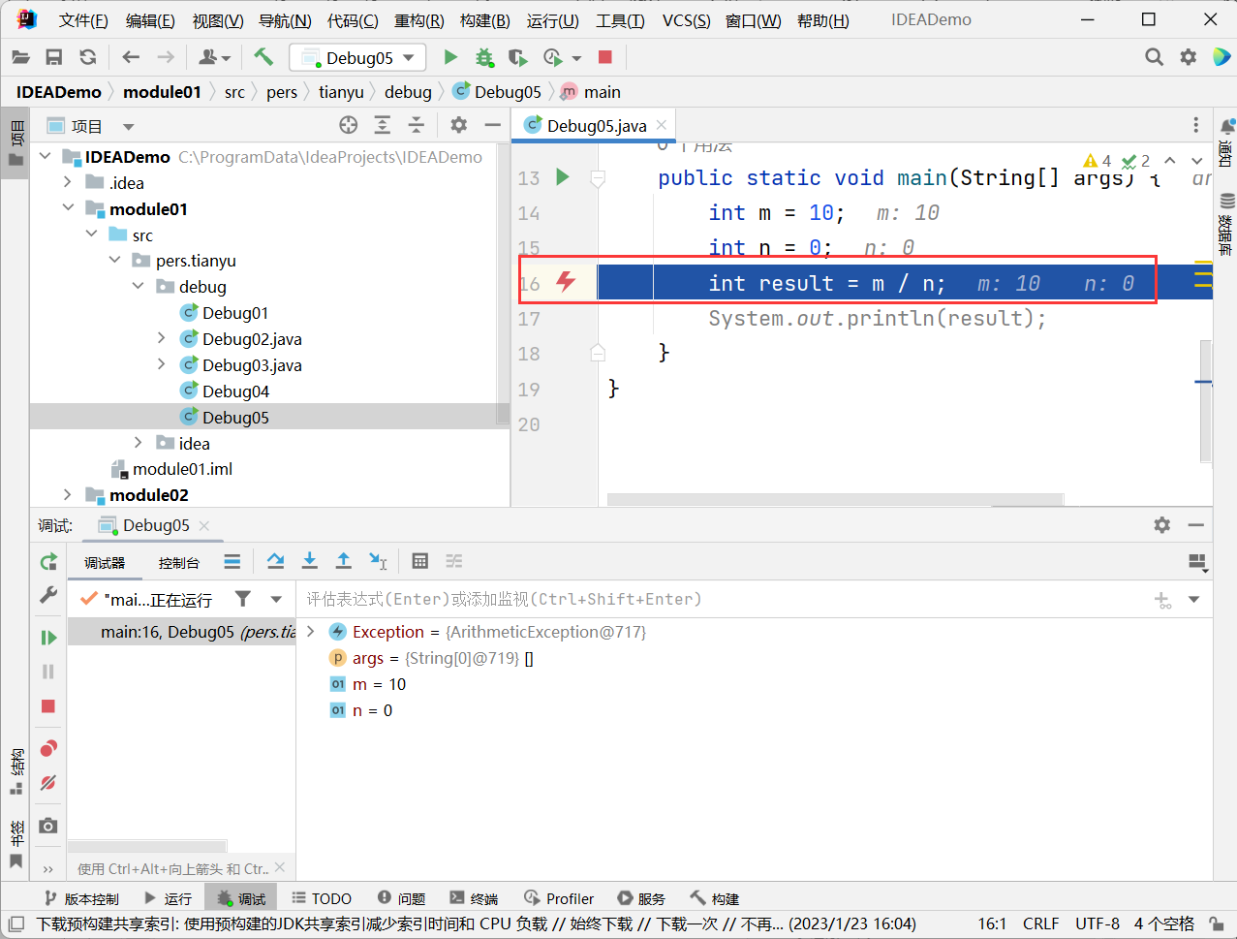Click the Step Over debug icon
1237x939 pixels.
click(x=275, y=561)
